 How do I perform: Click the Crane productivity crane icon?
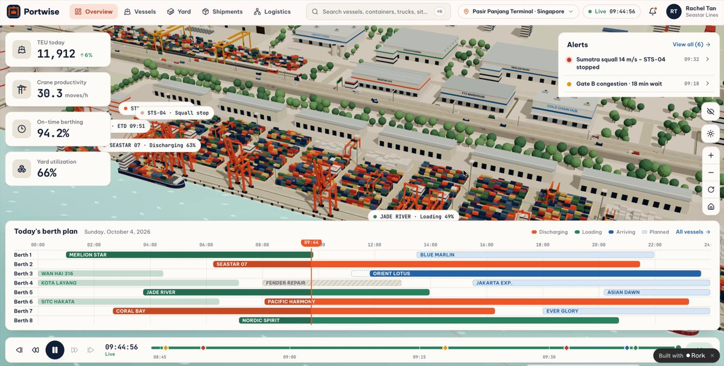point(22,89)
